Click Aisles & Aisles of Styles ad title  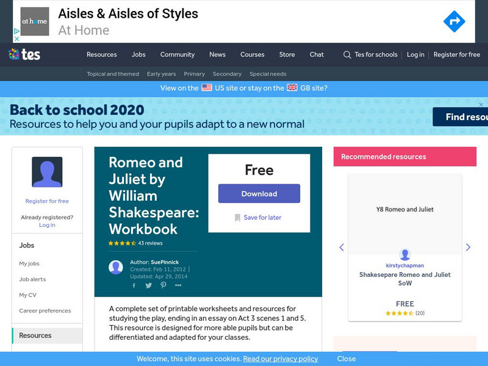(x=128, y=13)
